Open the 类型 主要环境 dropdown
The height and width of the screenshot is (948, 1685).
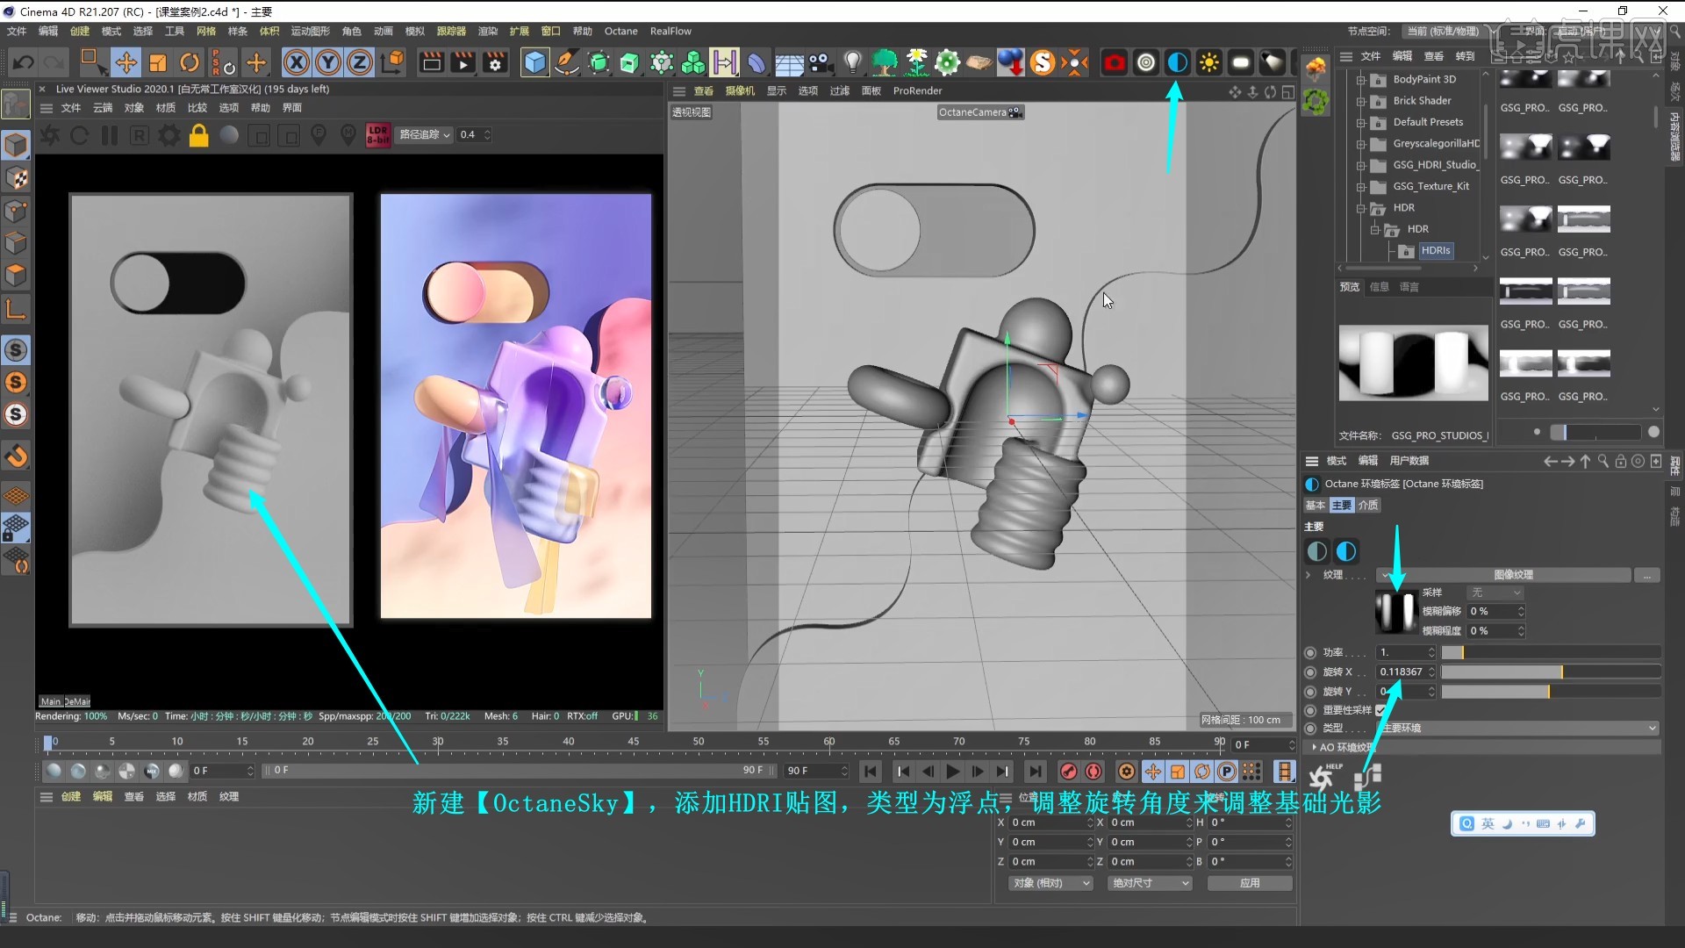[x=1518, y=729]
